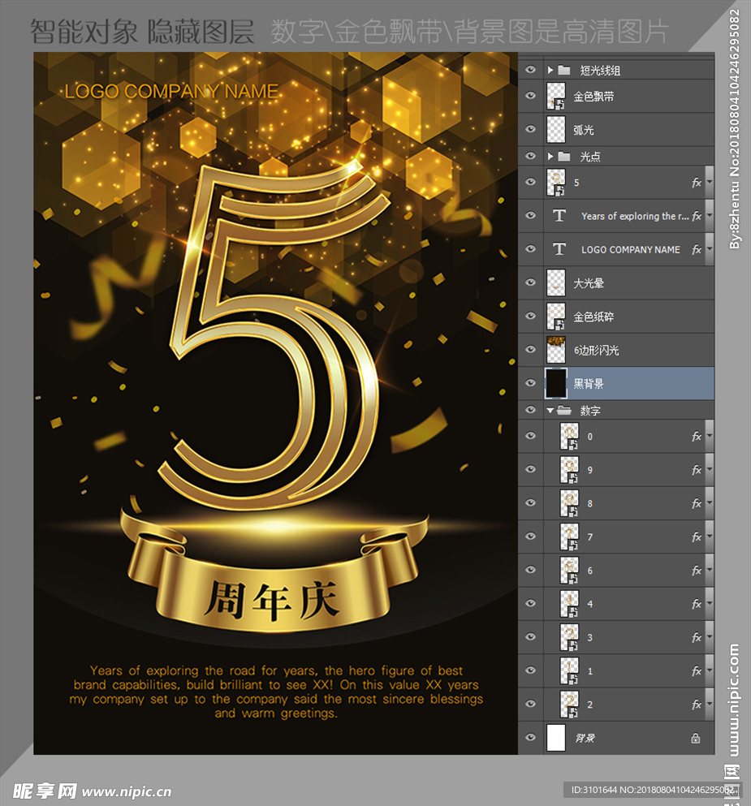Hide the 金色飘带 layer with its eye icon
Screen dimensions: 751x806
pos(531,96)
